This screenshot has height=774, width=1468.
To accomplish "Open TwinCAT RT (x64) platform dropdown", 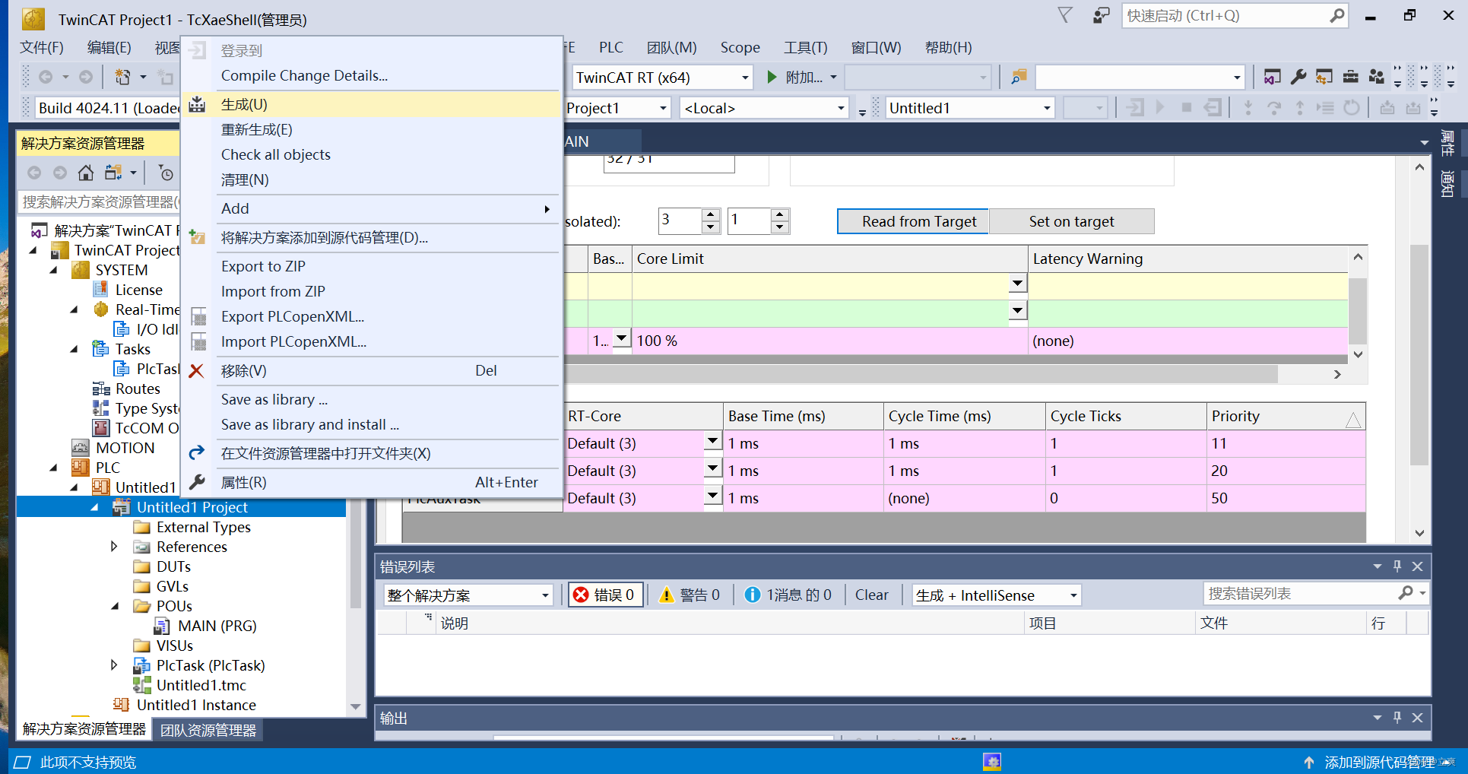I will (x=662, y=78).
